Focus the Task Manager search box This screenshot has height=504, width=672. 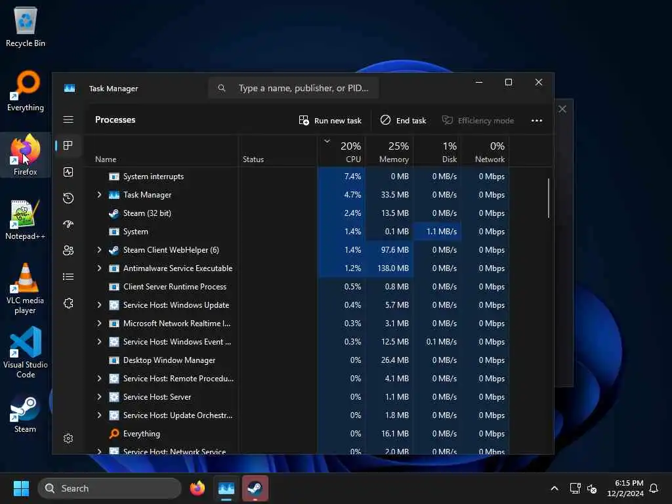pyautogui.click(x=293, y=89)
